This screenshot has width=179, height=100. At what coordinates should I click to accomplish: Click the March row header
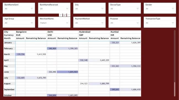click(9, 54)
